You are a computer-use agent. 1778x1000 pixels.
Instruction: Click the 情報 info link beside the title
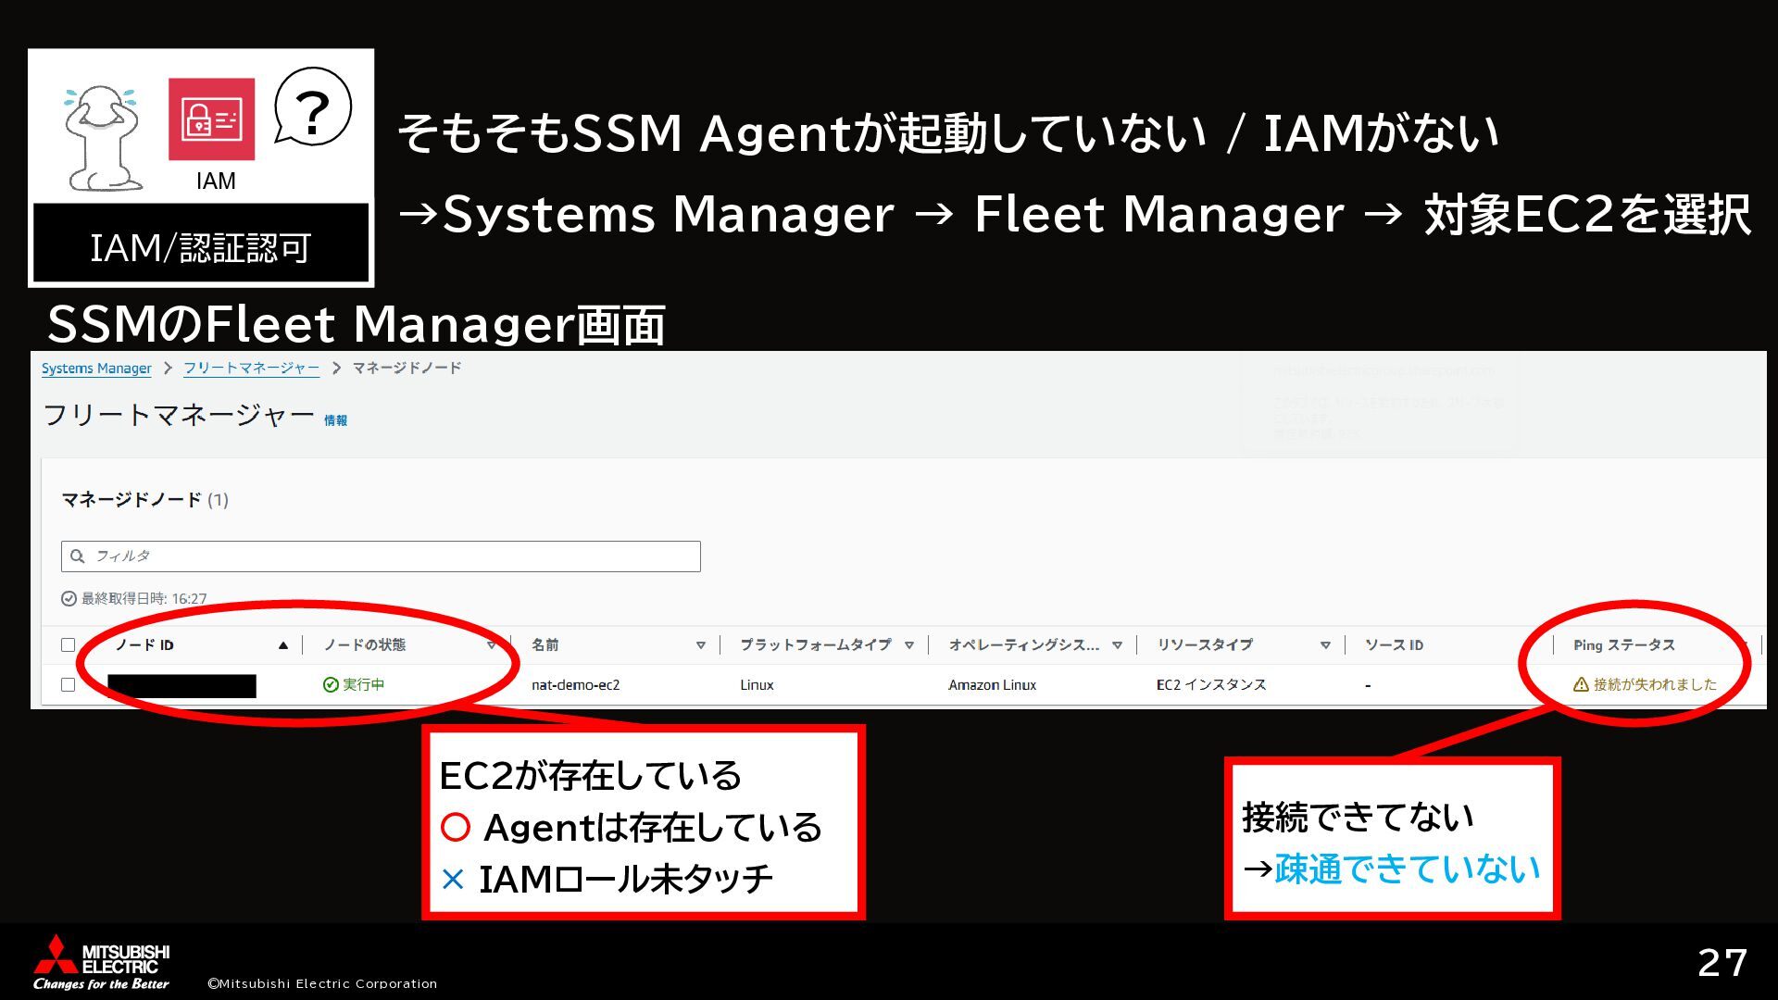coord(335,420)
